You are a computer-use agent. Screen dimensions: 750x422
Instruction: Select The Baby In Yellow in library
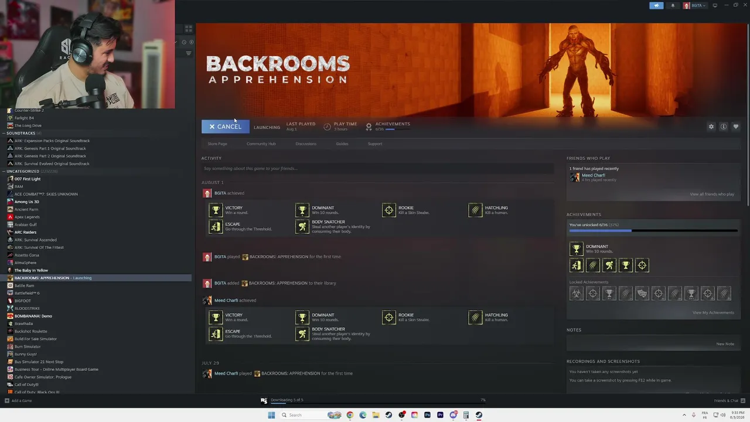31,270
